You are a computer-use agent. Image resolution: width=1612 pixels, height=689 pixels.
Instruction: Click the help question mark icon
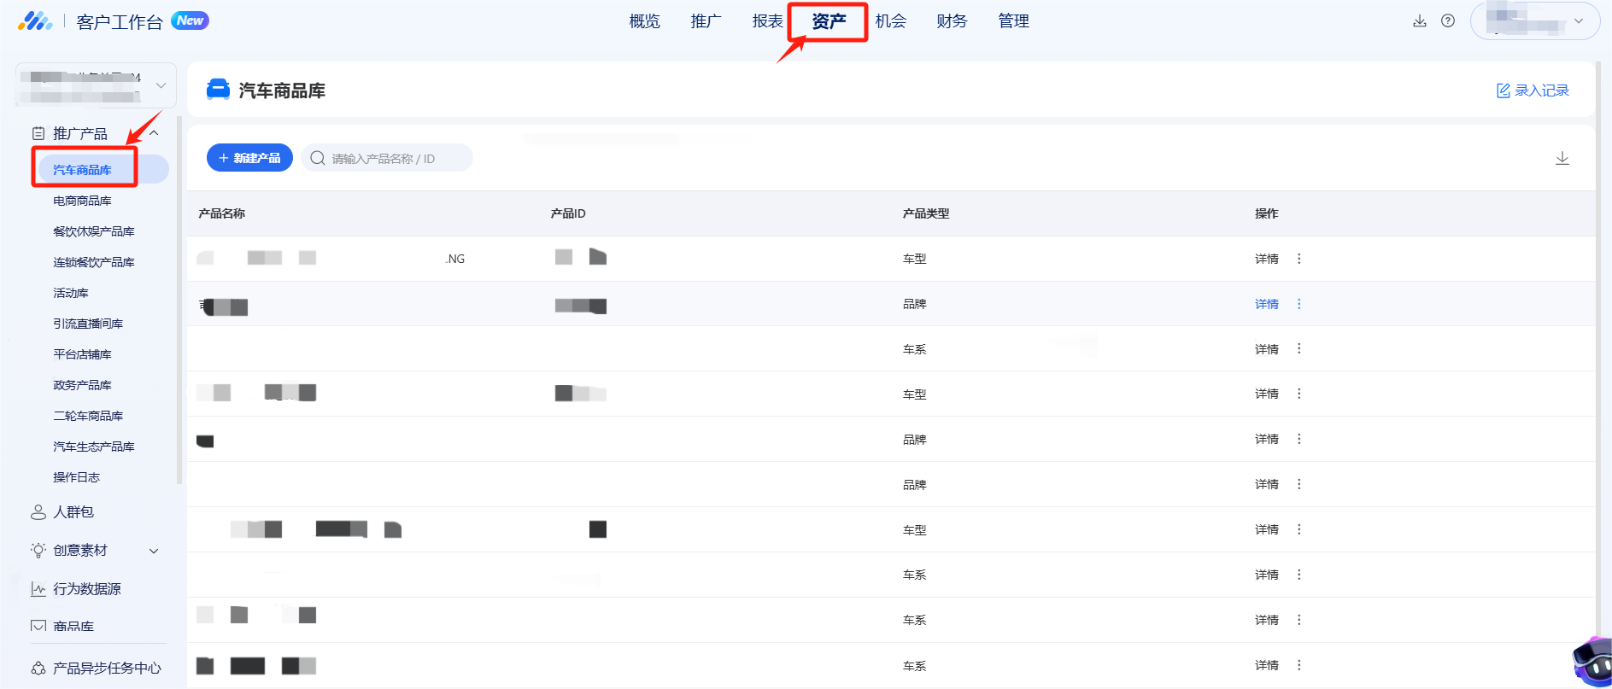[x=1448, y=21]
